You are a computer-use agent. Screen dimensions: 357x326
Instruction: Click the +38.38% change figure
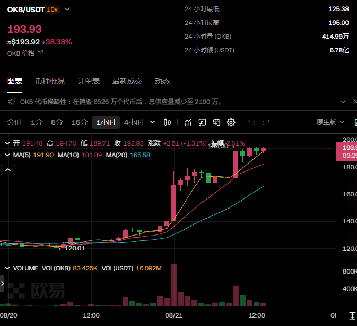(x=57, y=42)
